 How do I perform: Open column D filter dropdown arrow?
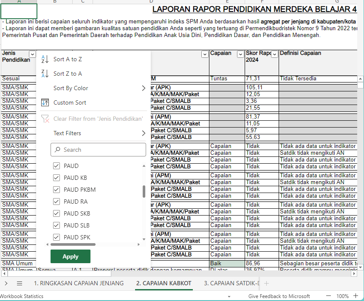click(205, 54)
